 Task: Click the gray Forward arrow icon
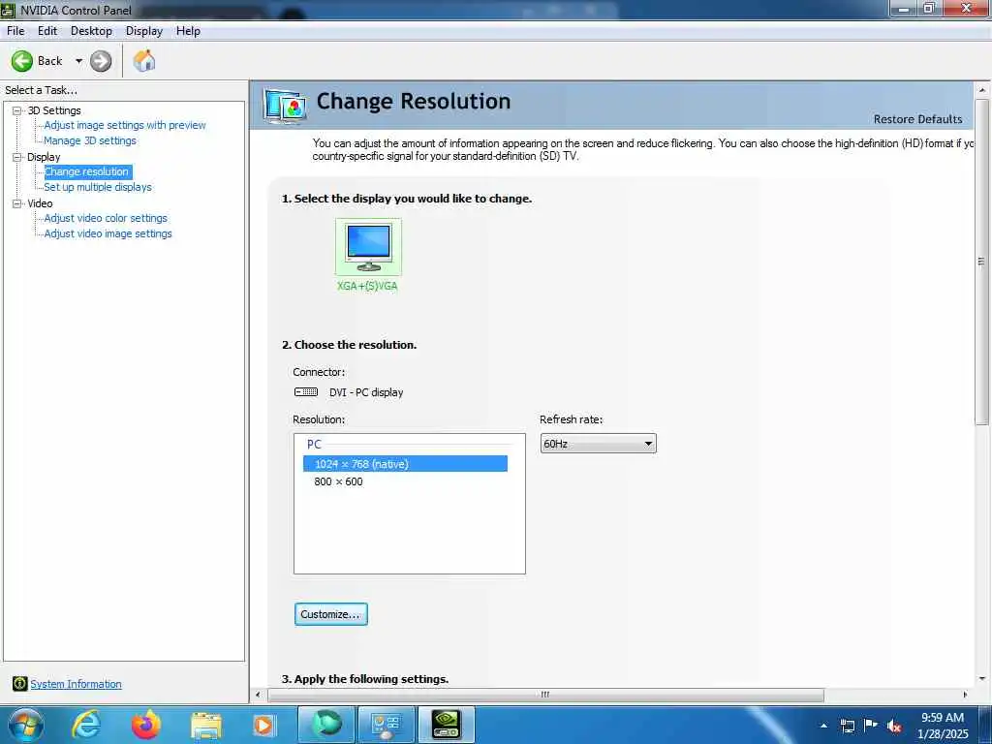pos(101,61)
